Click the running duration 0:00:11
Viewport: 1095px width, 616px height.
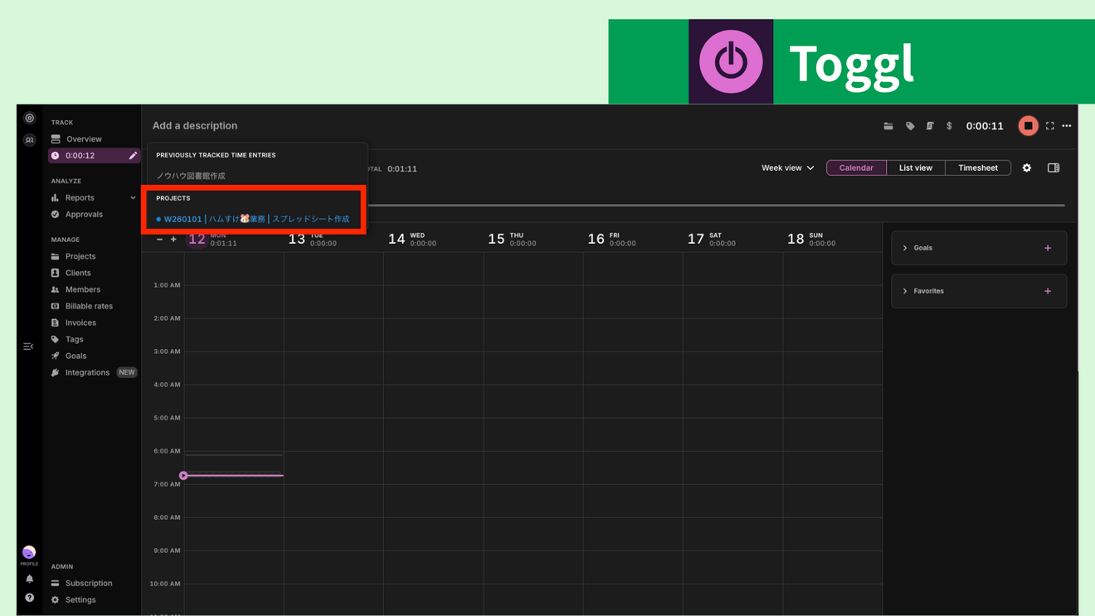pyautogui.click(x=985, y=126)
